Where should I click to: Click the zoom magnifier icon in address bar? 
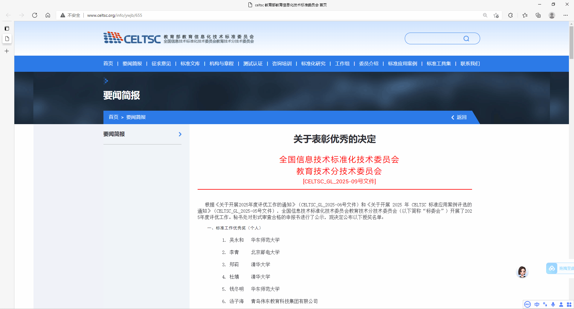click(x=485, y=15)
